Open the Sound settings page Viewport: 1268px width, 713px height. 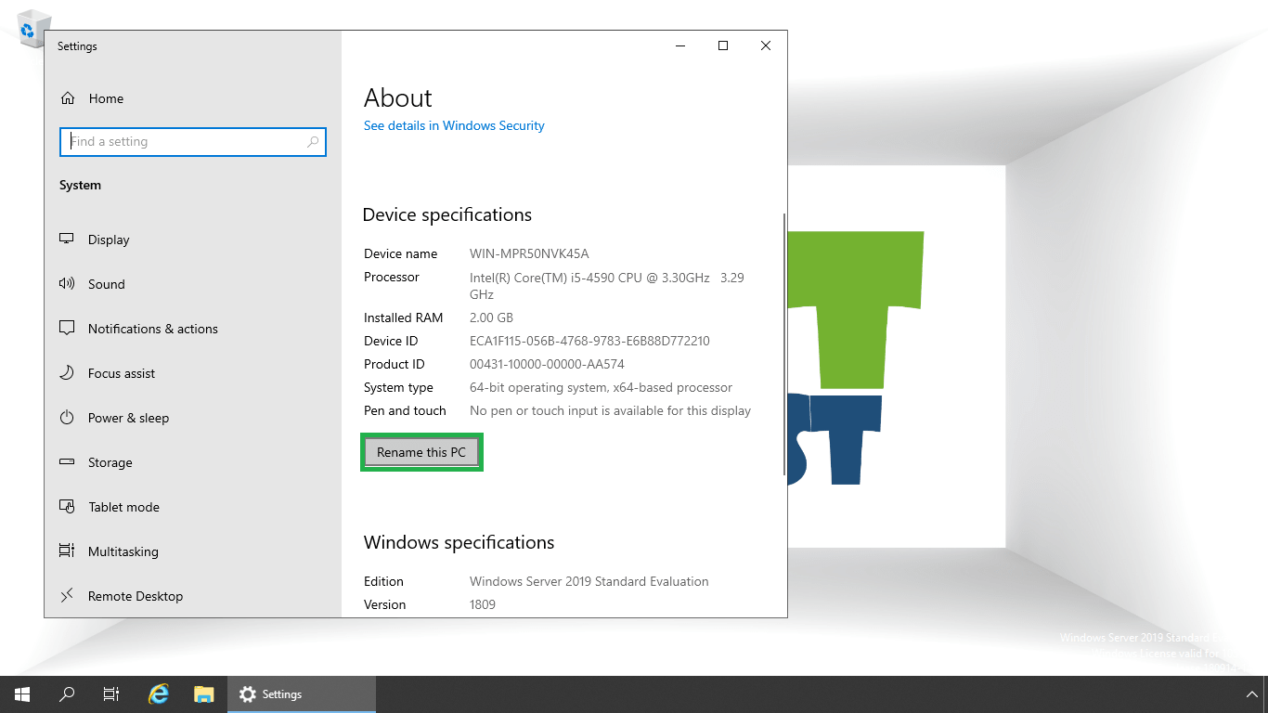[x=193, y=284]
